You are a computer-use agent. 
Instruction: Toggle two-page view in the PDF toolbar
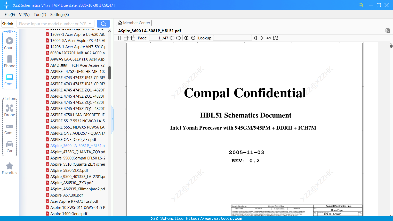click(x=118, y=38)
